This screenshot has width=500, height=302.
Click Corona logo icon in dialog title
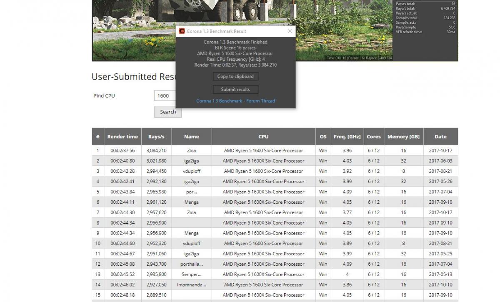(x=182, y=31)
